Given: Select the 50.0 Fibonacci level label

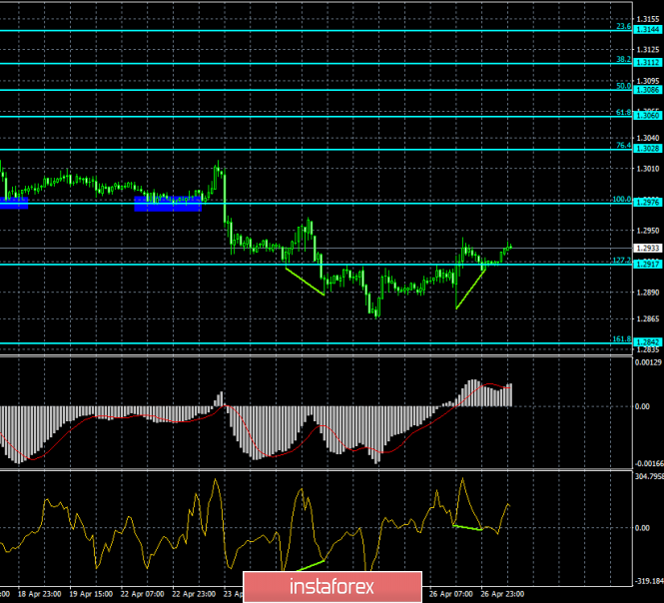Looking at the screenshot, I should [623, 86].
